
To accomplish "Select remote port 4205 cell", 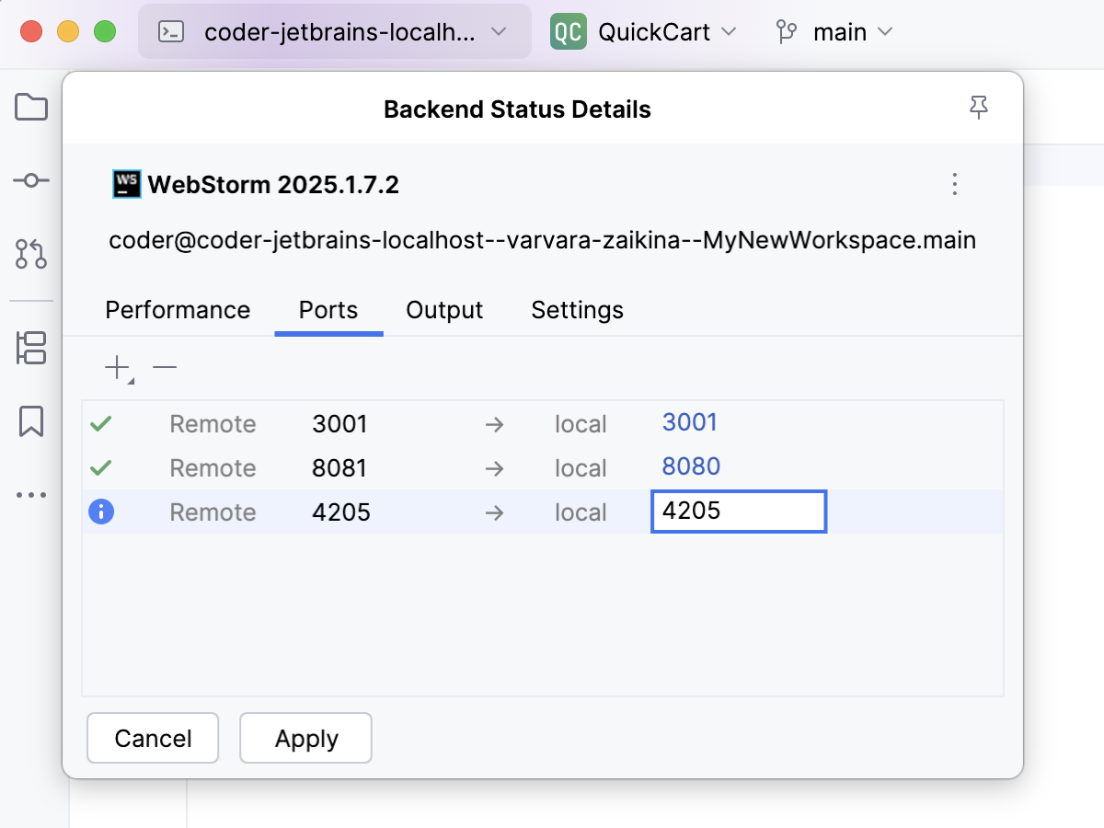I will (x=341, y=512).
